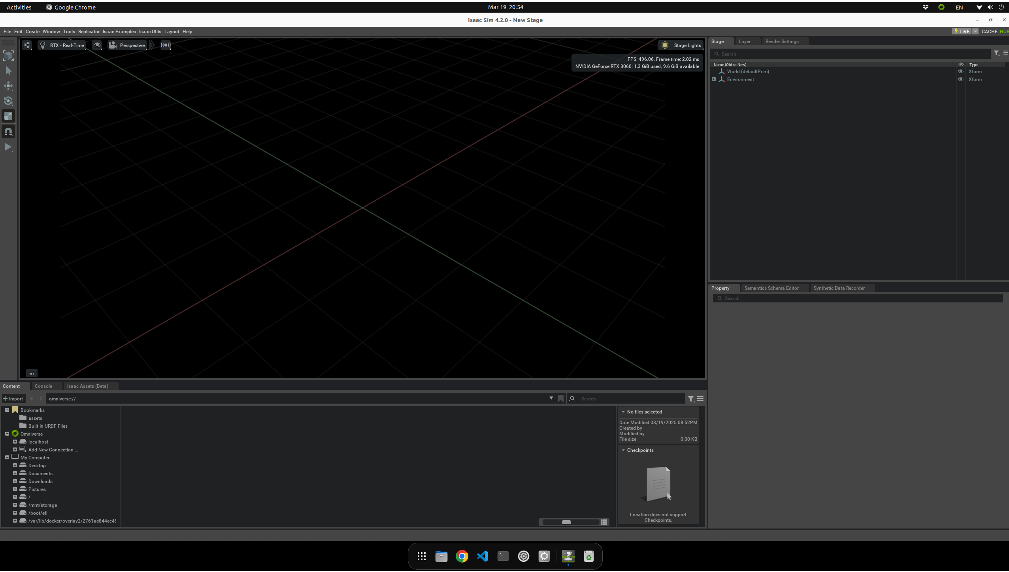Toggle the LIVE sync button
Image resolution: width=1009 pixels, height=572 pixels.
click(961, 32)
